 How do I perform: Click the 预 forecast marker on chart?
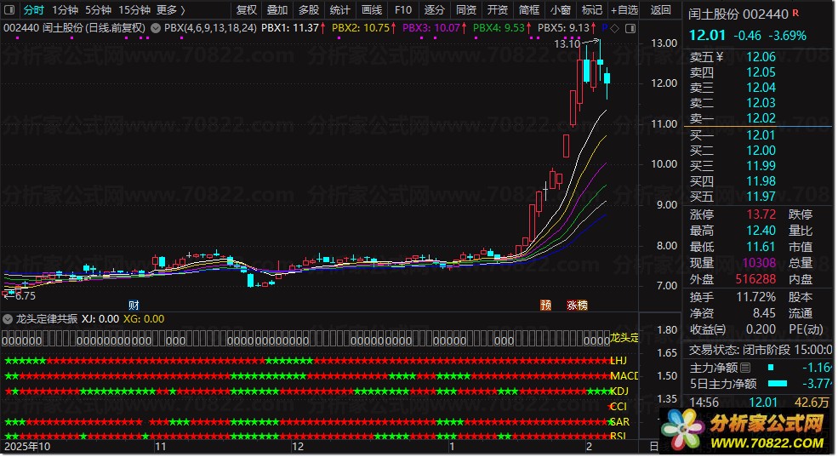[545, 306]
